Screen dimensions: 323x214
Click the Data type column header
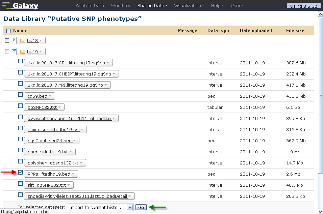(x=218, y=31)
